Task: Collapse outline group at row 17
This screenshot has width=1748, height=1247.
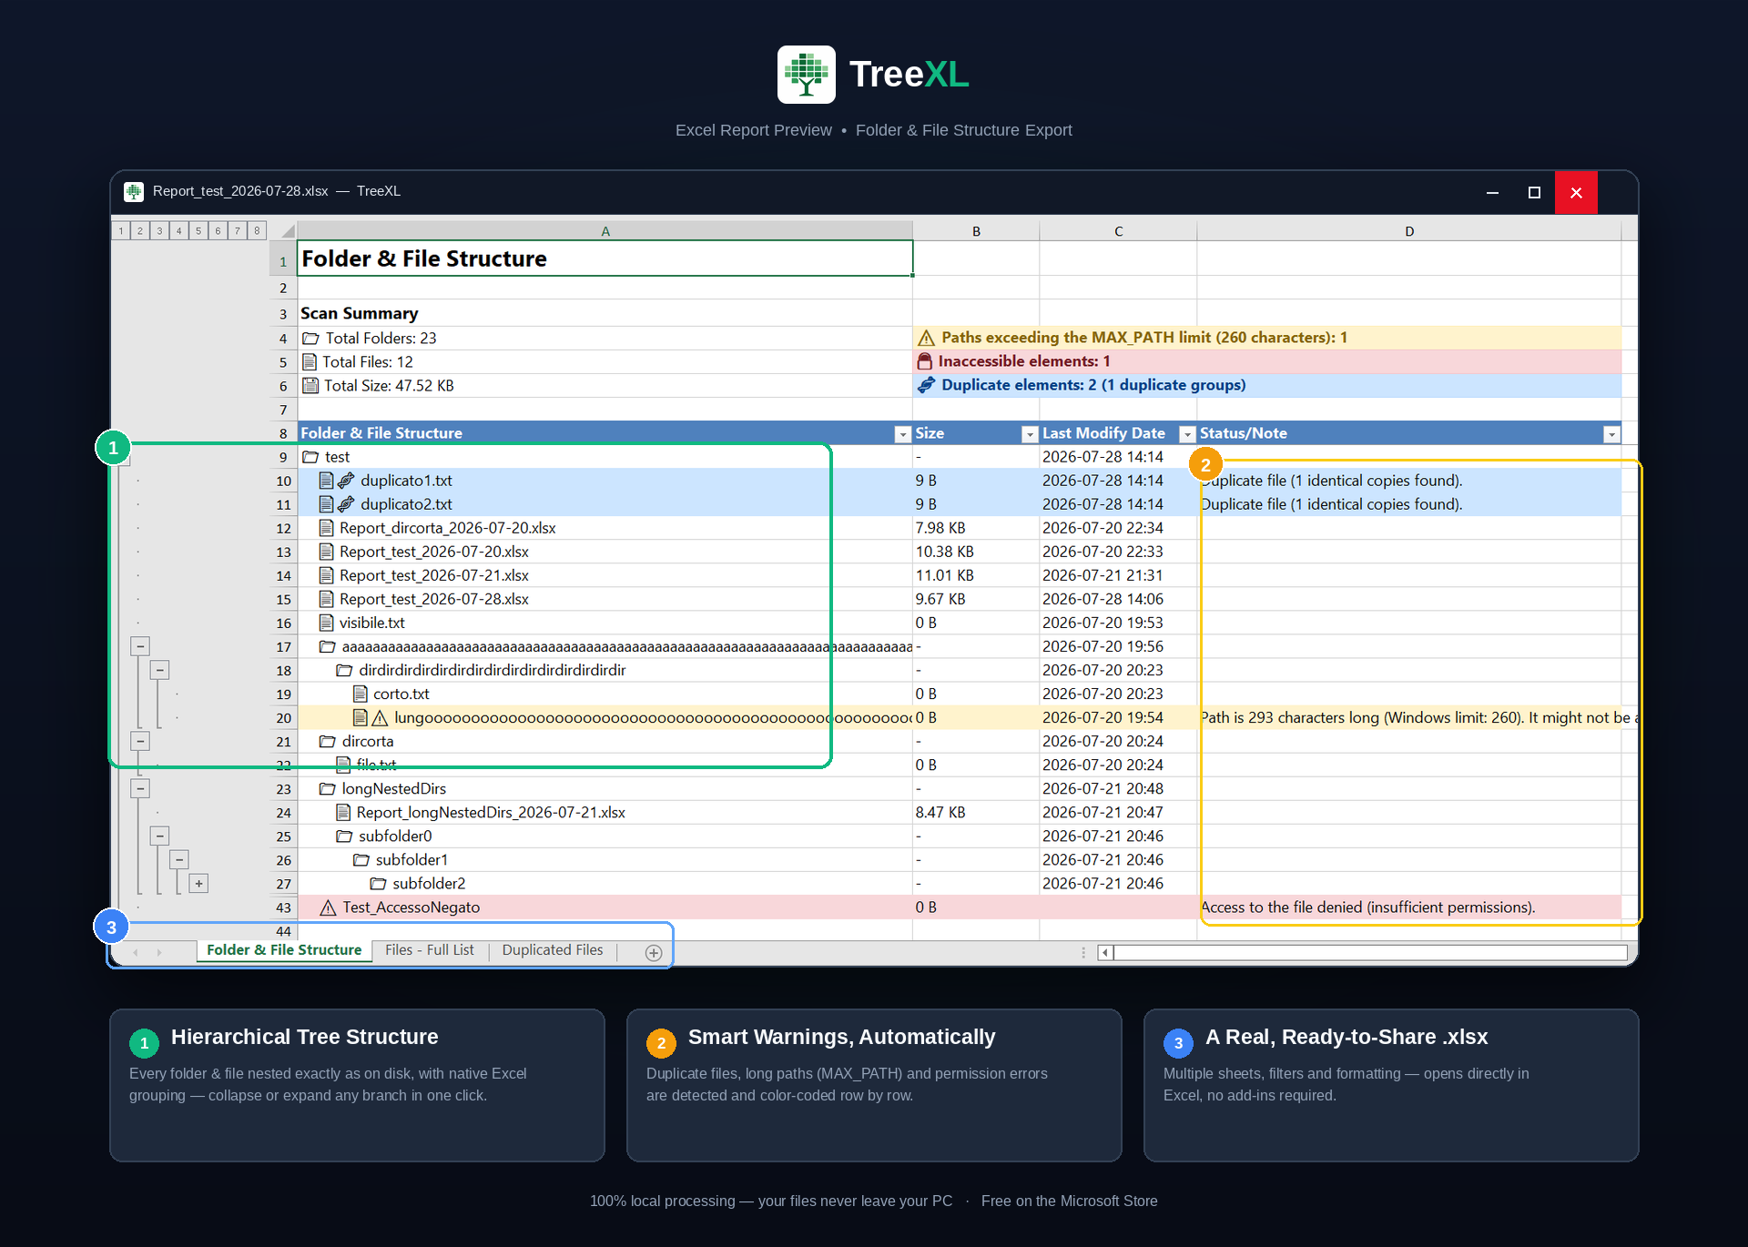Action: tap(140, 646)
